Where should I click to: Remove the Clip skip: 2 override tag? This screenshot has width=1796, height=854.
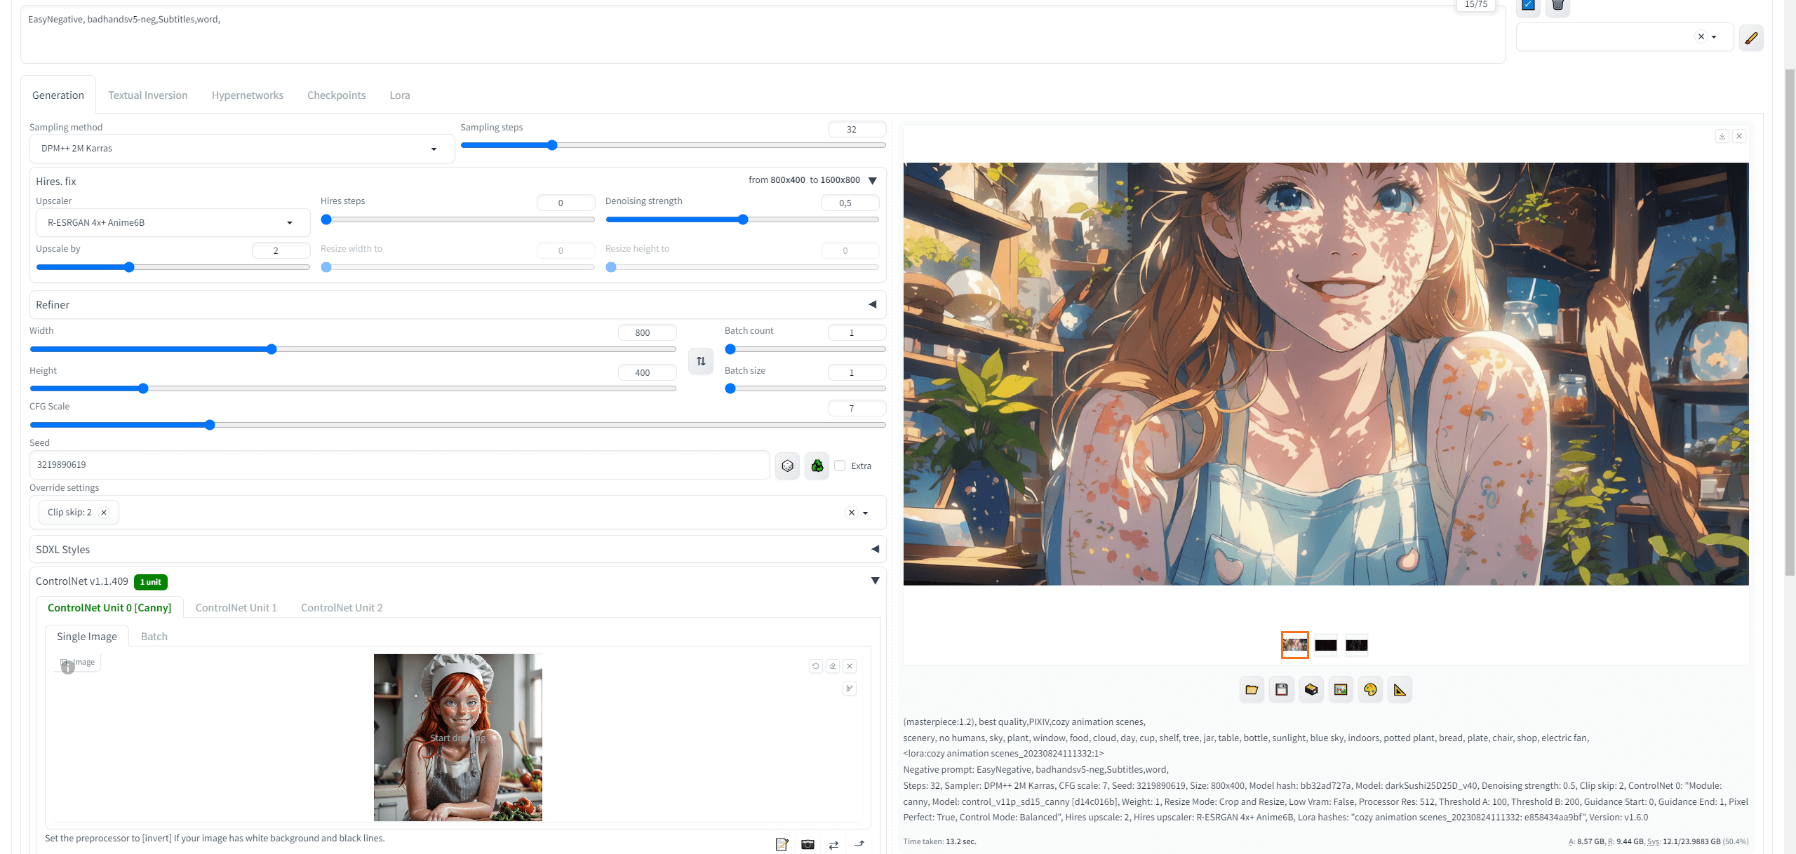(x=104, y=513)
